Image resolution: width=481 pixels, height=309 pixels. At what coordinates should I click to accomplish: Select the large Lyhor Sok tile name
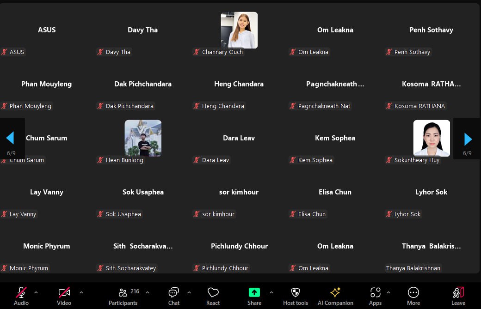click(432, 192)
